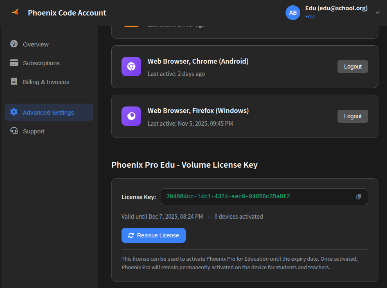Click the Billing & Invoices receipt icon
387x288 pixels.
(x=14, y=82)
